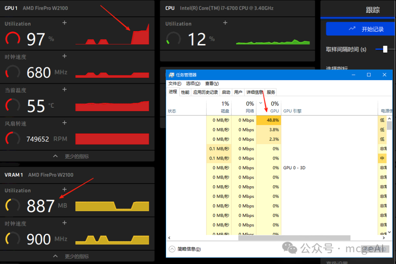
Task: Sort by GPU 引擎 column header
Action: point(330,107)
